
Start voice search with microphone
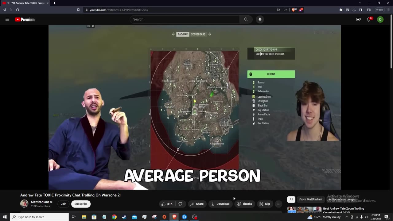(x=260, y=19)
